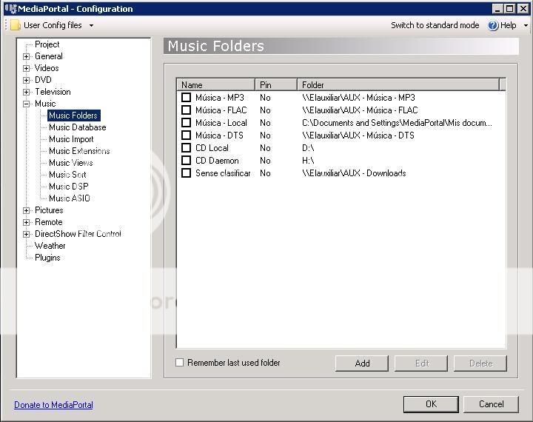This screenshot has height=422, width=533.
Task: Click the blue Help question mark icon
Action: (493, 25)
